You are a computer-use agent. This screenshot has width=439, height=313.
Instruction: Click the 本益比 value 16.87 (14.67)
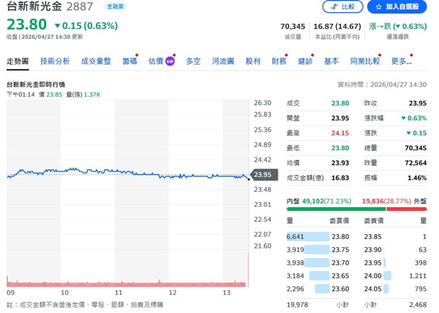click(337, 26)
